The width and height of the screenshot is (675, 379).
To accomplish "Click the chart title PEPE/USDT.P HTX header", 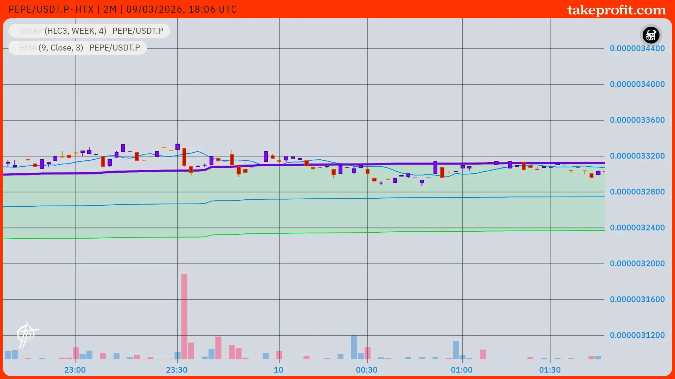I will coord(51,9).
